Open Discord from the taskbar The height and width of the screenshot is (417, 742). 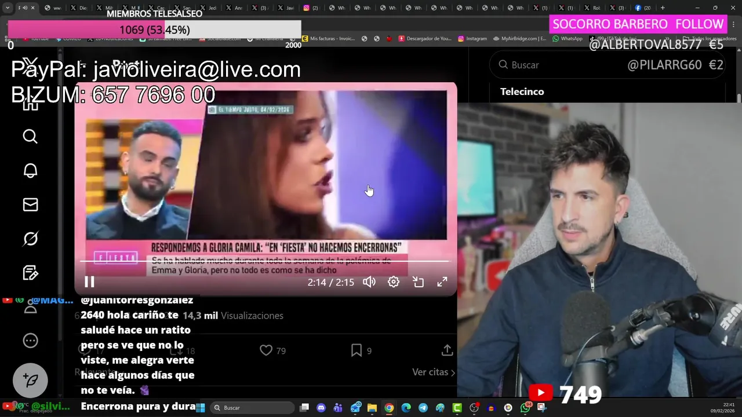[321, 408]
